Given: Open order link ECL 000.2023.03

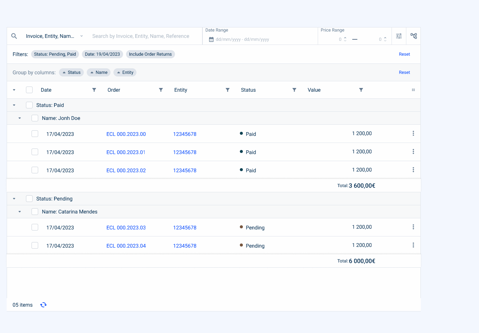Looking at the screenshot, I should point(126,228).
